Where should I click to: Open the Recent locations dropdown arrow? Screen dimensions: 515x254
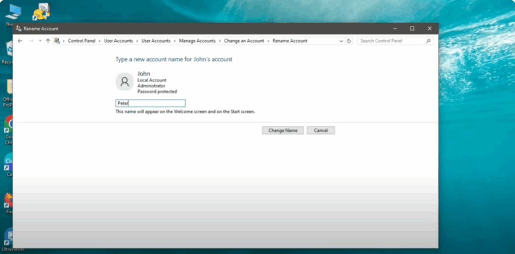click(x=40, y=41)
